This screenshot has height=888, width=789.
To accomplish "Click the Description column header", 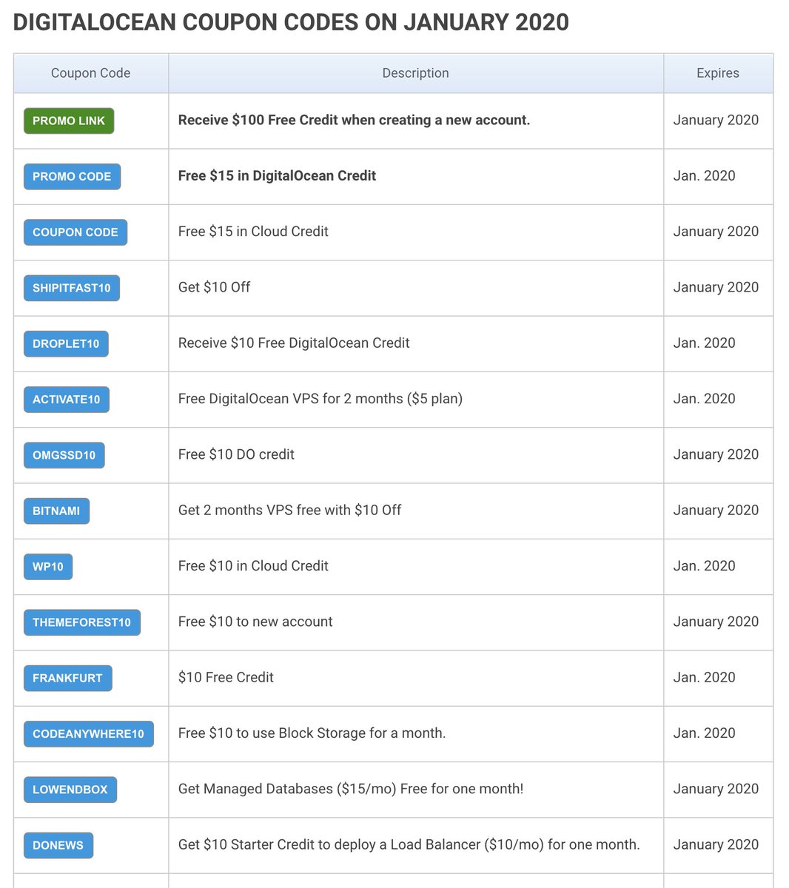I will (415, 73).
